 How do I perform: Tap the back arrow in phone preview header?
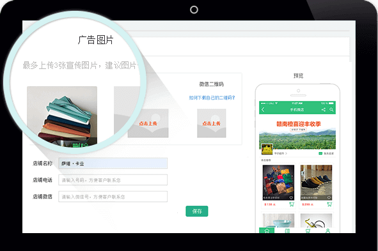pos(263,110)
